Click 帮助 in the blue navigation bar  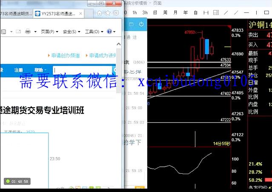pos(38,70)
